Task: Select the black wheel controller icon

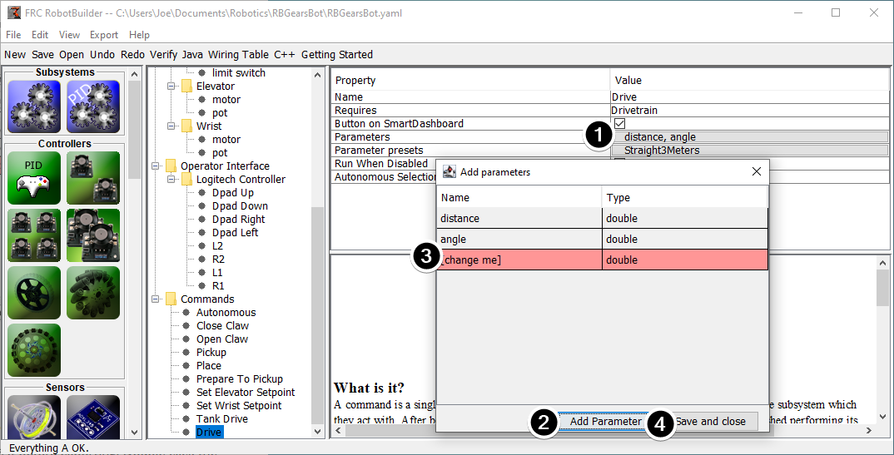Action: 34,293
